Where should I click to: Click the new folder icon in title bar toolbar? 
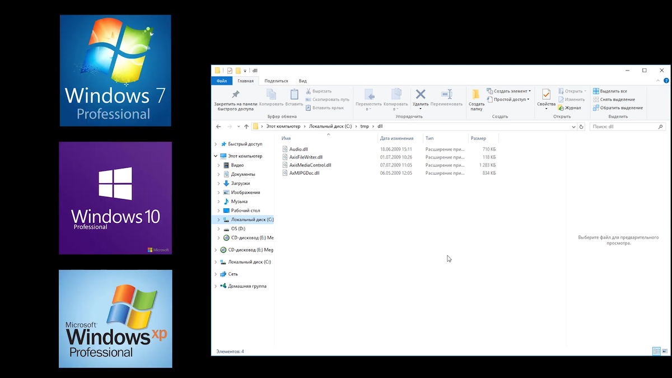pos(238,71)
